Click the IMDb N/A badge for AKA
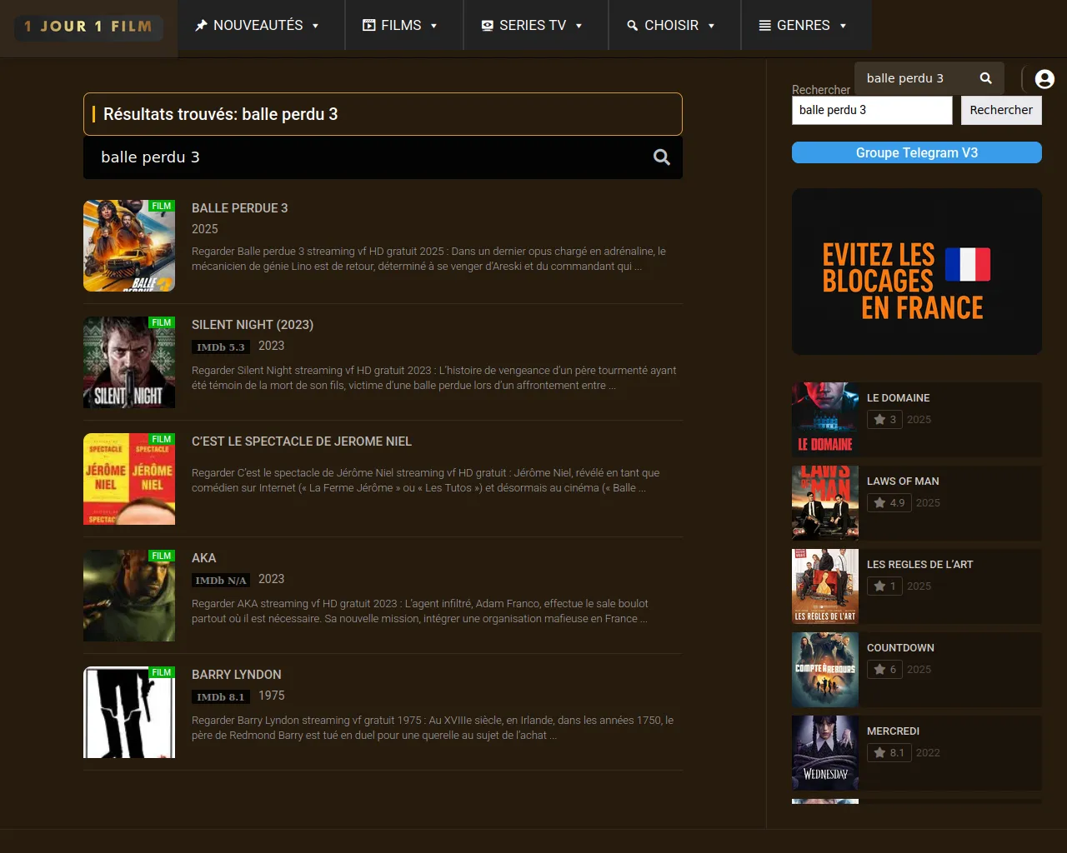This screenshot has width=1067, height=853. (x=221, y=581)
